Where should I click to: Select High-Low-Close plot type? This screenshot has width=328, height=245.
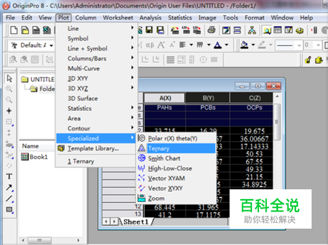tap(176, 168)
